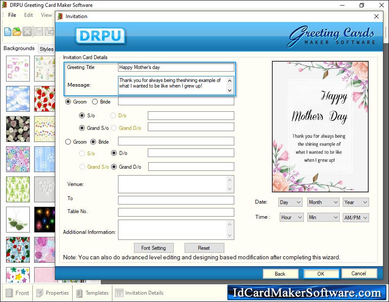Select the strawberry pattern background thumbnail
The height and width of the screenshot is (302, 389).
tap(45, 99)
